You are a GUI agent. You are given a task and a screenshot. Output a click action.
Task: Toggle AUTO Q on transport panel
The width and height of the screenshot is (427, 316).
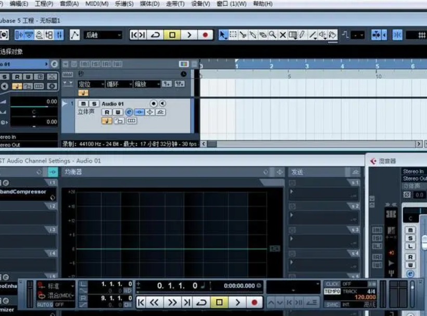point(45,305)
